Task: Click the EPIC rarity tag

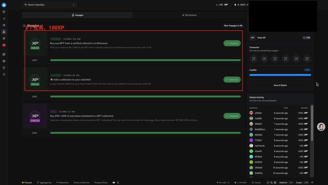Action: click(x=54, y=112)
